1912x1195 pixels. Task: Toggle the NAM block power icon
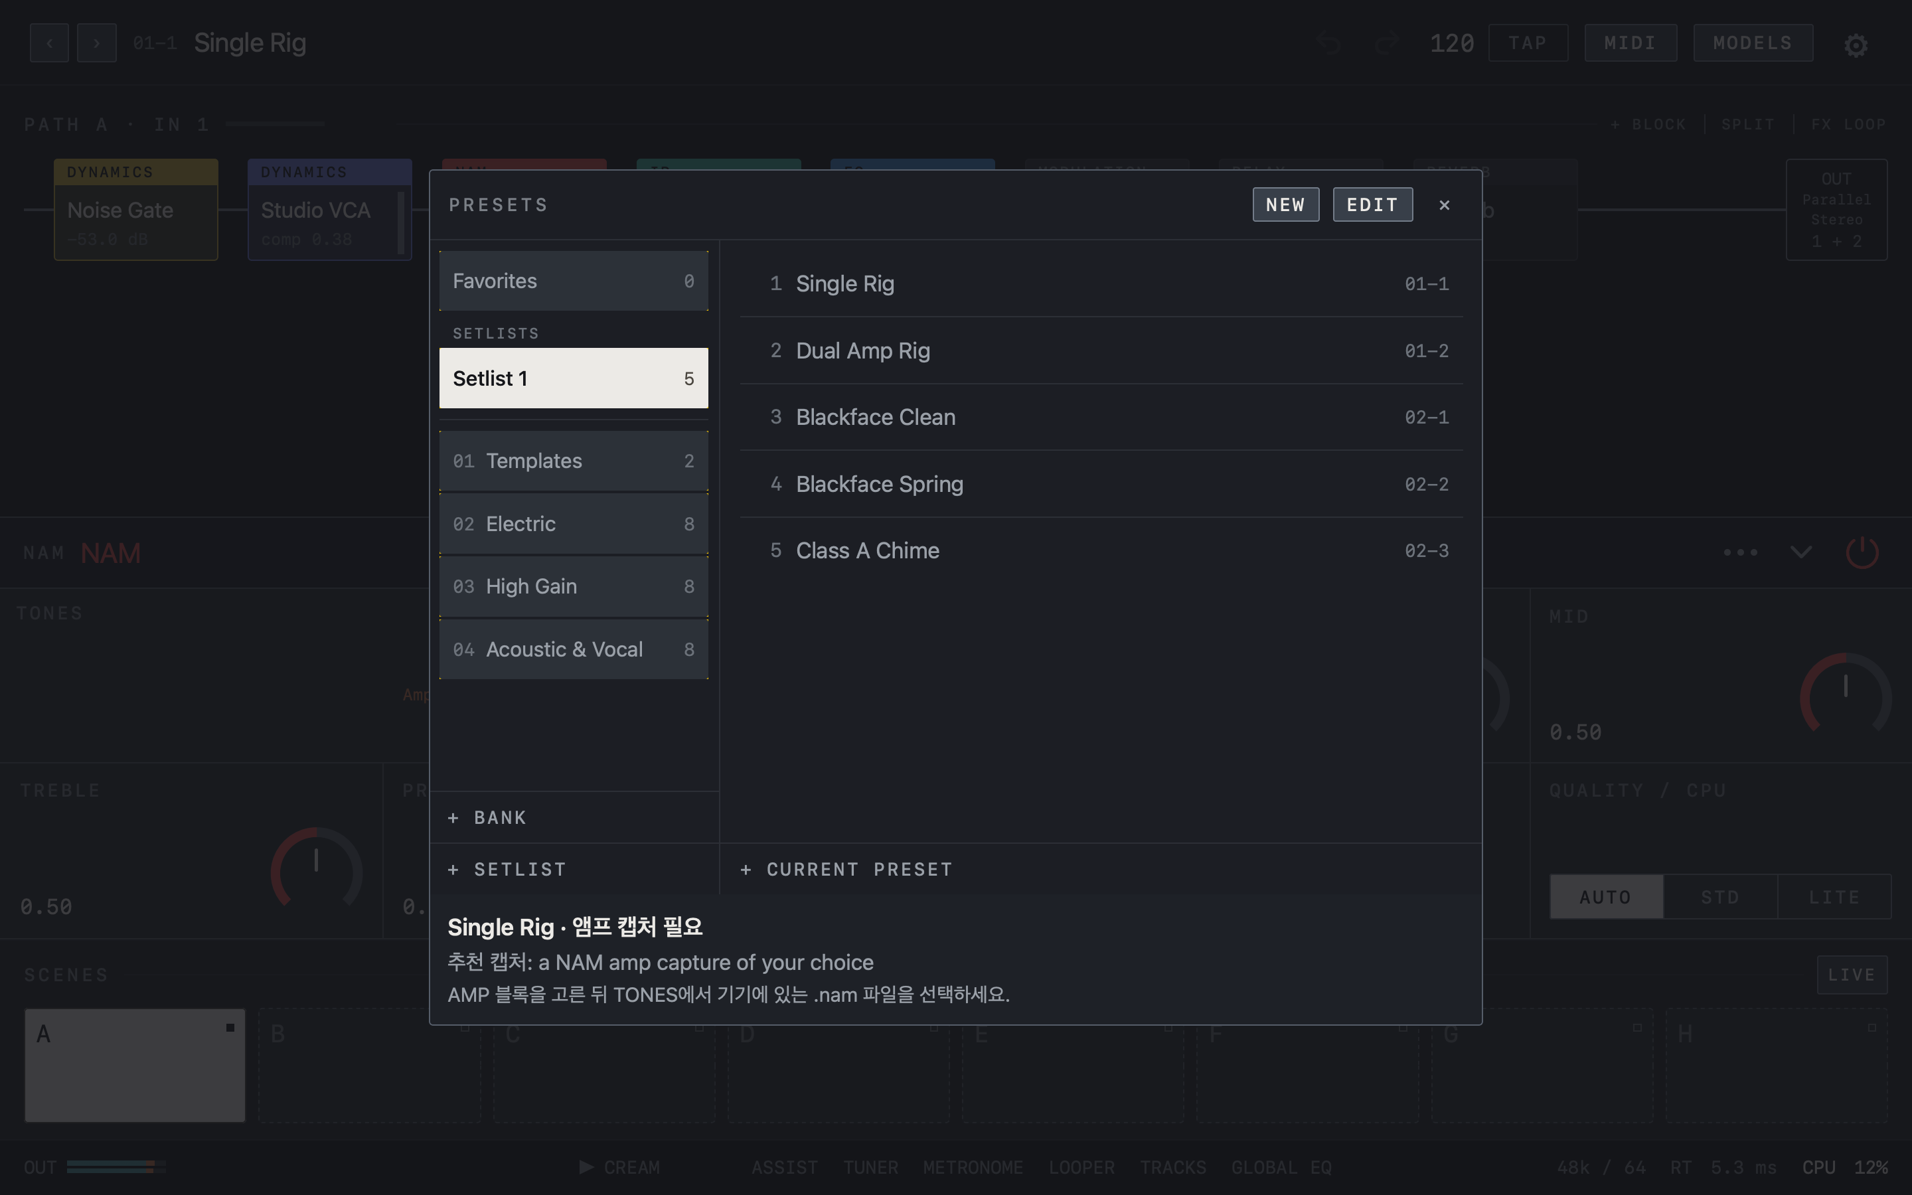[1862, 552]
